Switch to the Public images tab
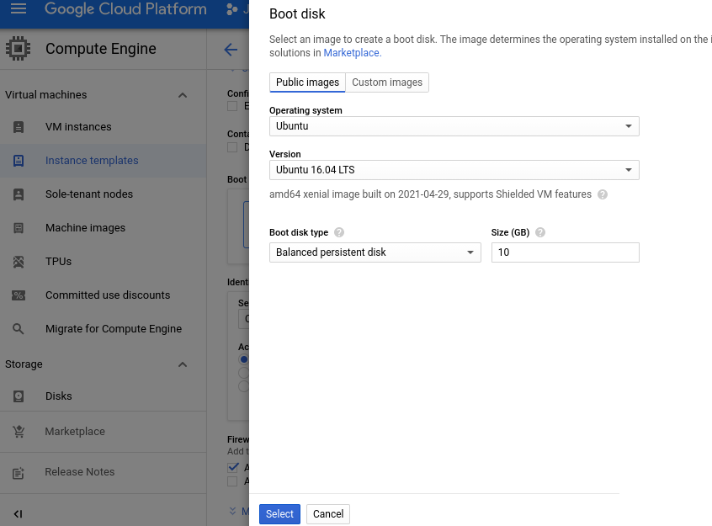The image size is (712, 526). pos(307,82)
